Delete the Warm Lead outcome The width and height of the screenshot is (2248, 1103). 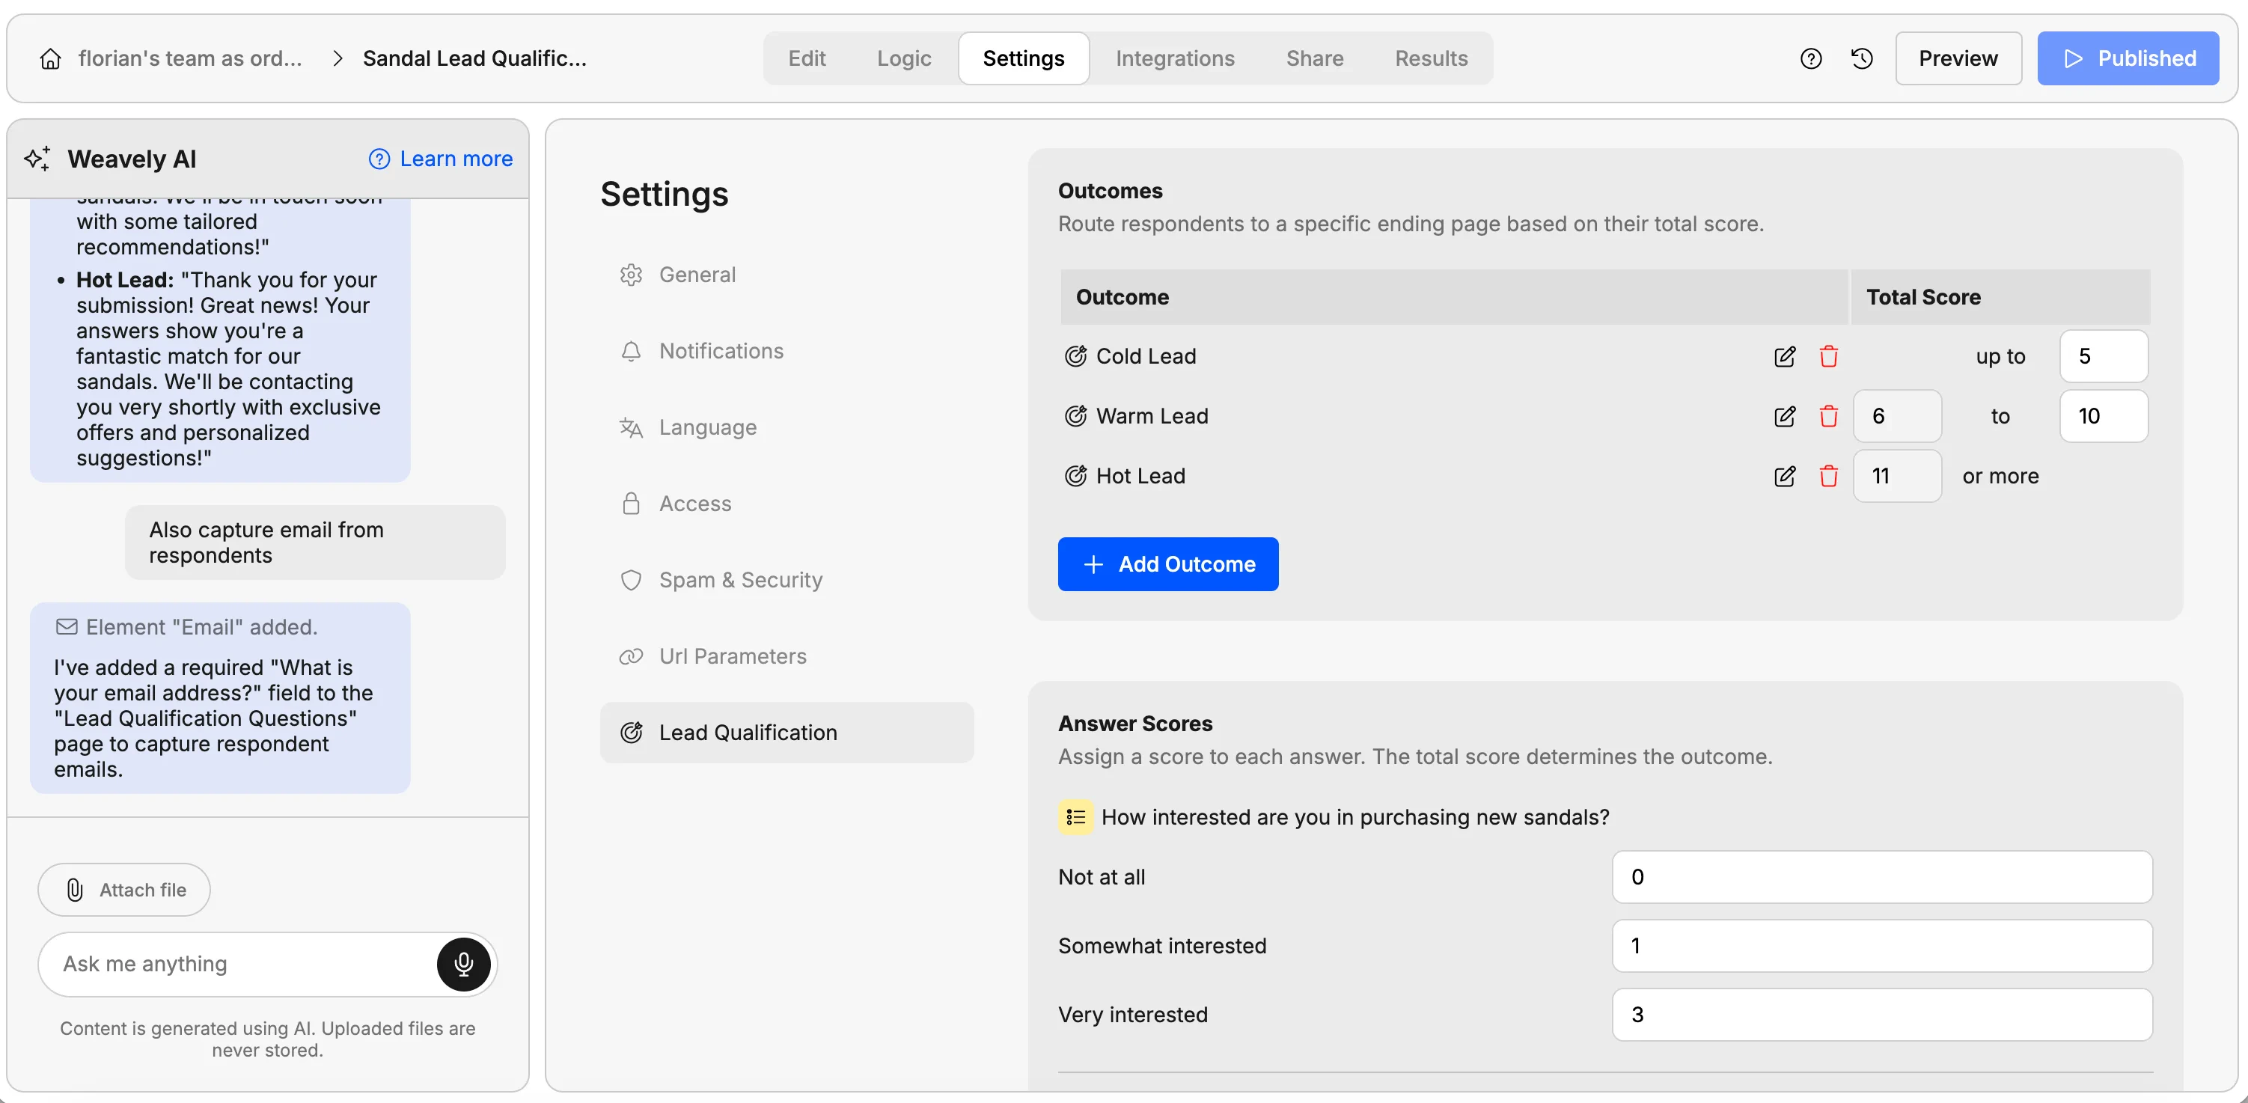click(x=1828, y=416)
